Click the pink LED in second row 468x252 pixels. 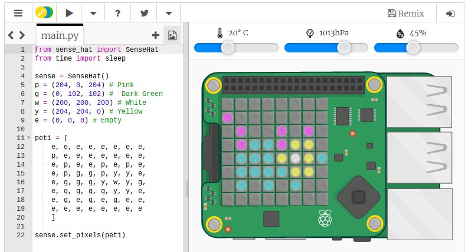click(x=228, y=118)
